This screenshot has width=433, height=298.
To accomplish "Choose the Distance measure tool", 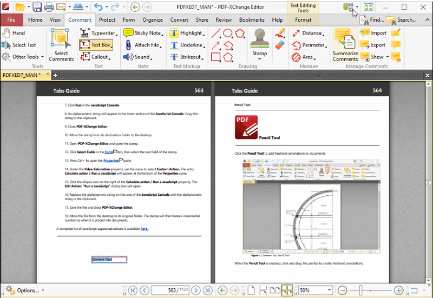I will point(309,33).
